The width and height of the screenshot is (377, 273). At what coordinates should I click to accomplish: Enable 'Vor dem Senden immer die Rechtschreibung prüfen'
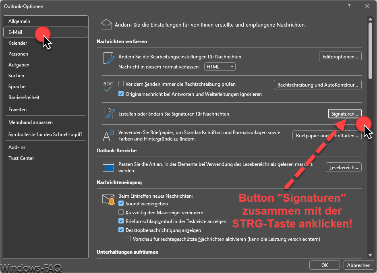pos(121,84)
